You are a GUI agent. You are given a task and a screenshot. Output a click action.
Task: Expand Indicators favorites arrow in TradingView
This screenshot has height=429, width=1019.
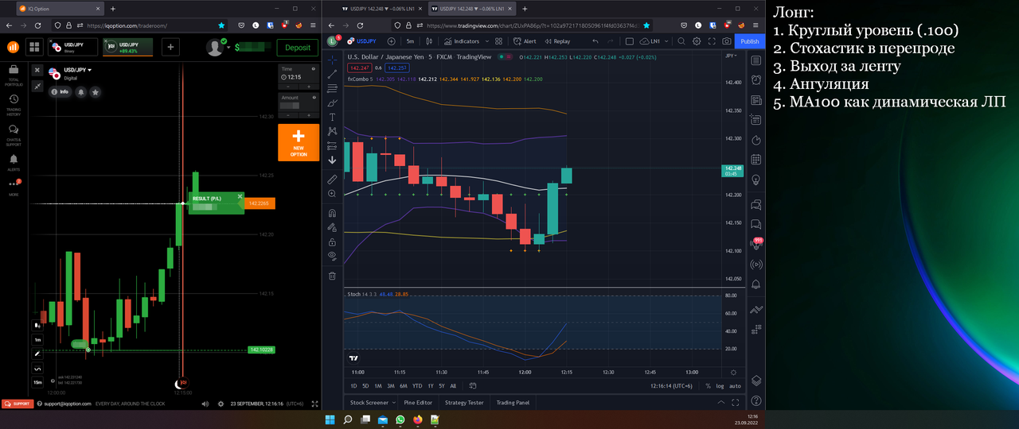[x=487, y=41]
